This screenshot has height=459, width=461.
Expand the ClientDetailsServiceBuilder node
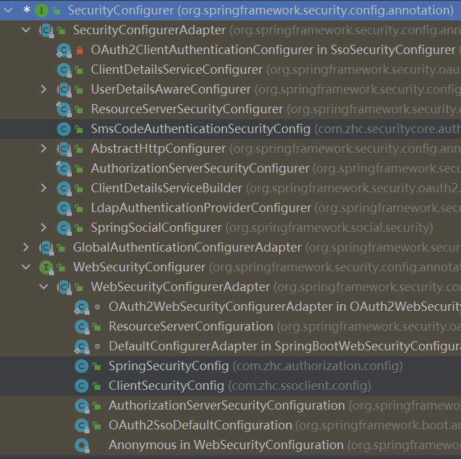tap(43, 188)
